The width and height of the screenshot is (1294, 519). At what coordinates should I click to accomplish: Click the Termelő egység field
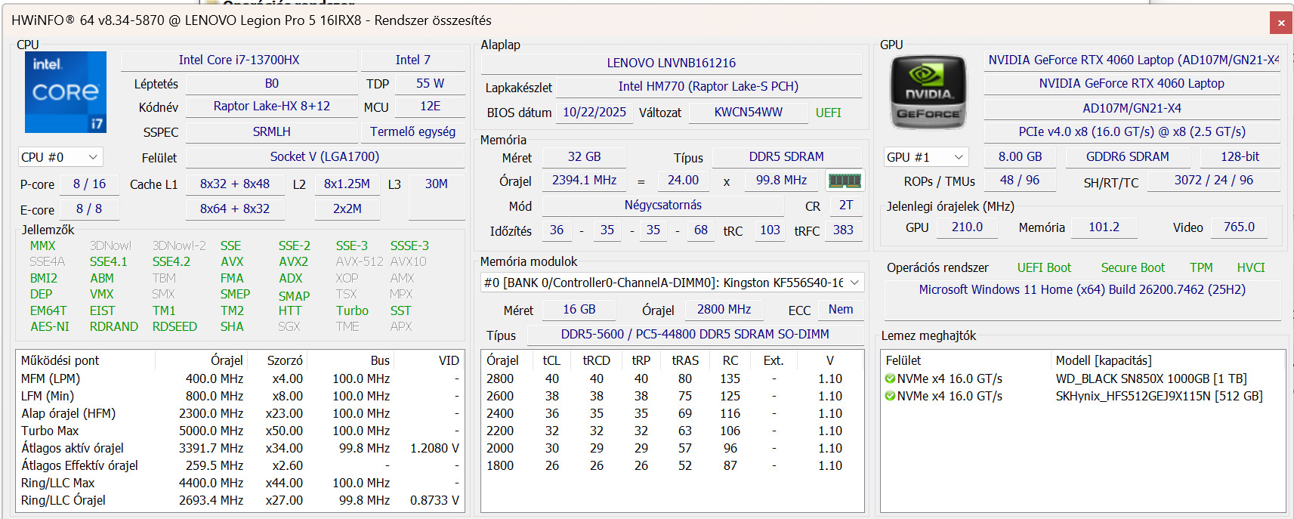point(413,131)
